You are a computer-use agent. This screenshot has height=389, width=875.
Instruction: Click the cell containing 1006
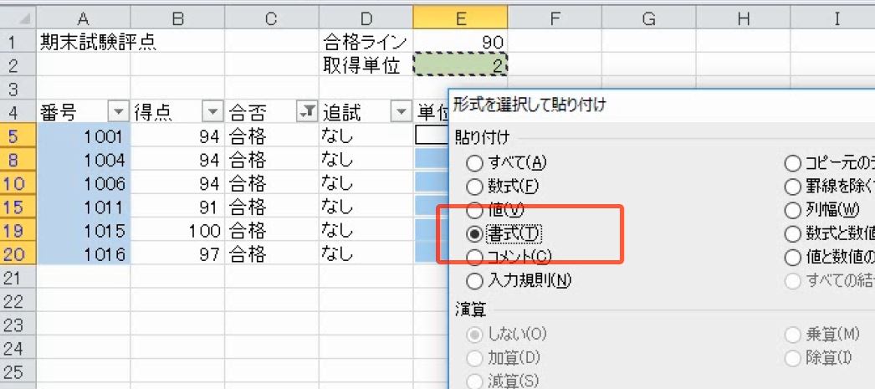(83, 183)
